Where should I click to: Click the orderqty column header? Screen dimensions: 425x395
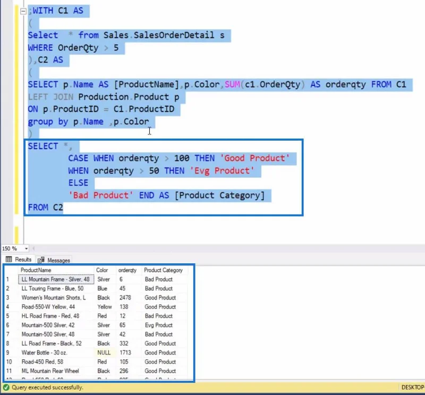coord(127,270)
